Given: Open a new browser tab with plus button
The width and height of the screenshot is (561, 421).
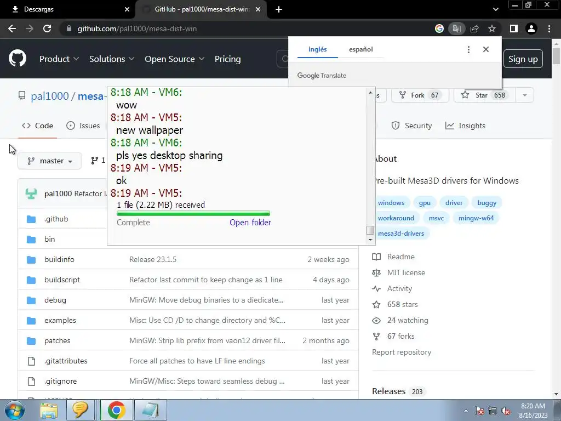Looking at the screenshot, I should (279, 9).
